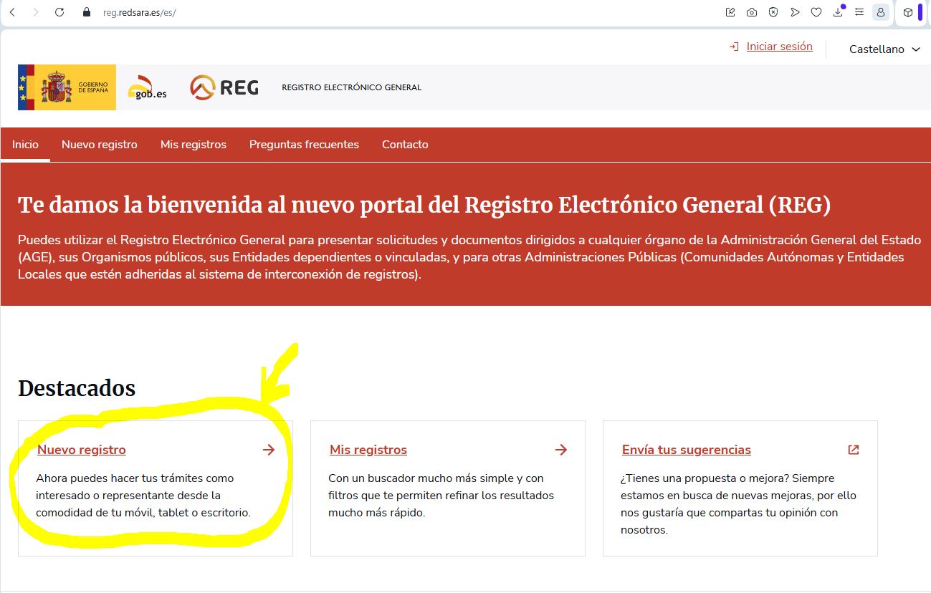Click the 'Envía tus sugerencias' card link
The image size is (931, 593).
tap(687, 450)
